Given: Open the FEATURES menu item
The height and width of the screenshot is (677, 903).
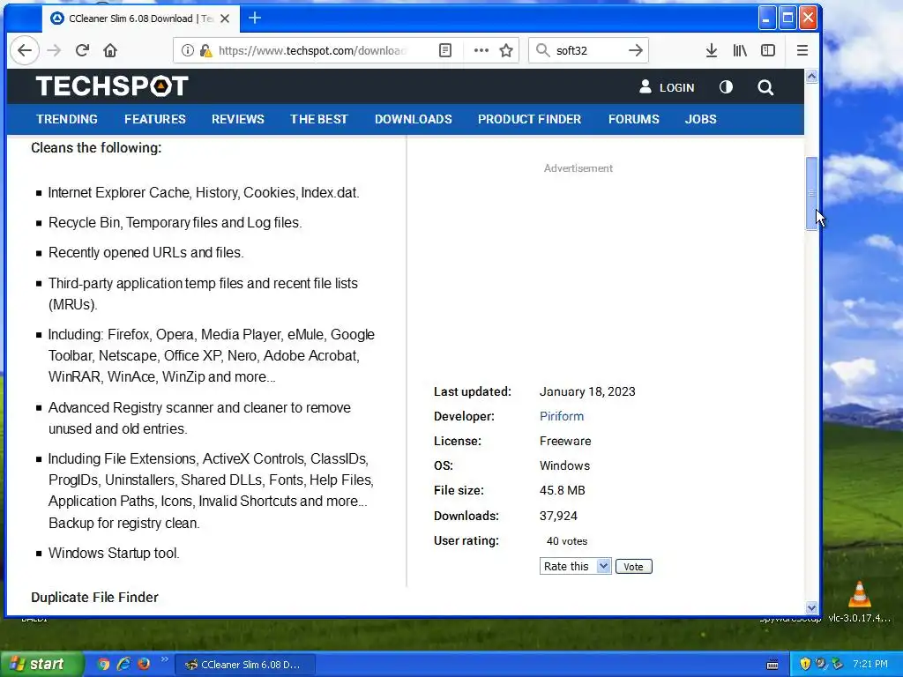Looking at the screenshot, I should [155, 119].
